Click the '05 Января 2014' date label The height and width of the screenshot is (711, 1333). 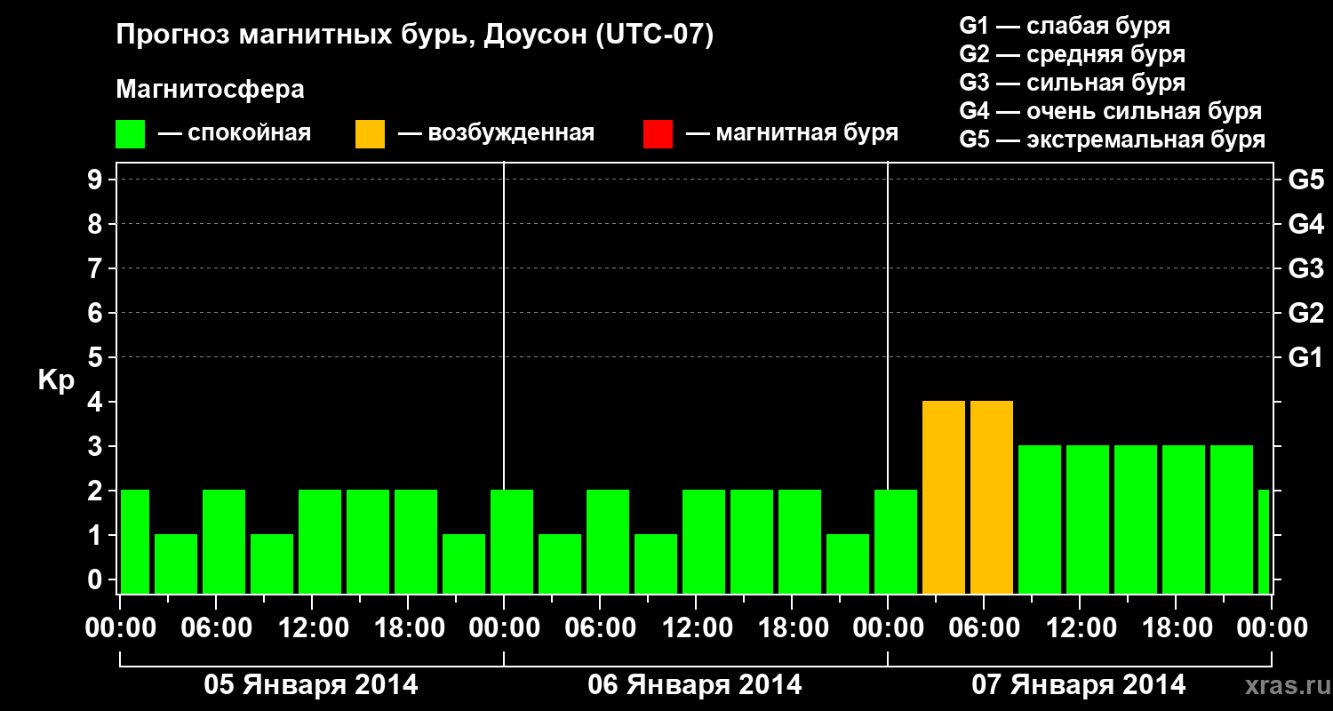point(311,685)
